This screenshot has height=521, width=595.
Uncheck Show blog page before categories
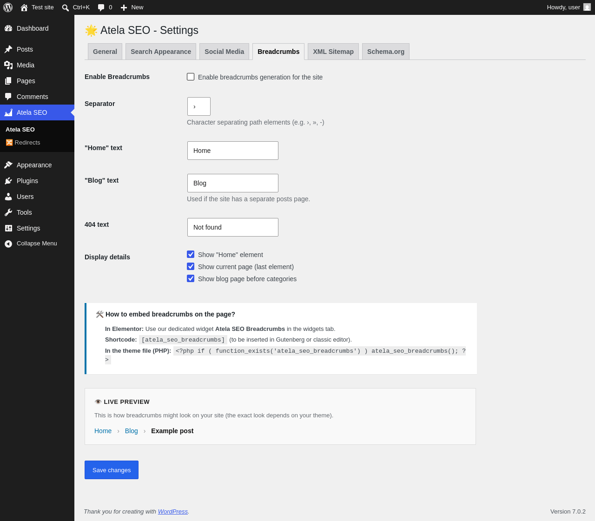[x=191, y=278]
